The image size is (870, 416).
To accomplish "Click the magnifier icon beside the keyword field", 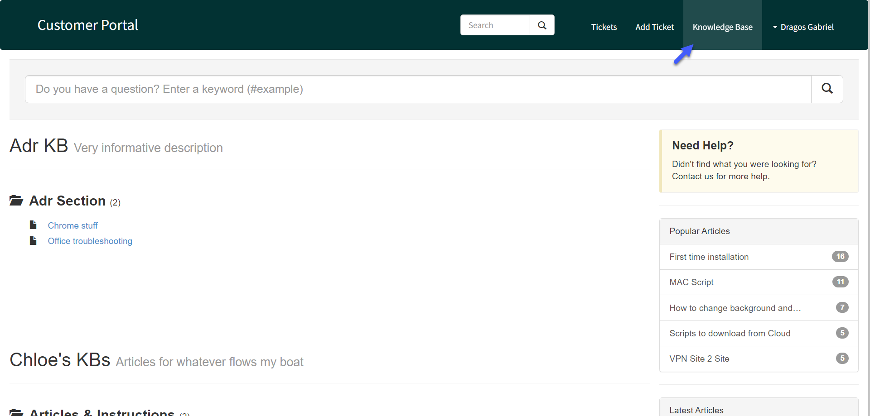I will point(827,89).
